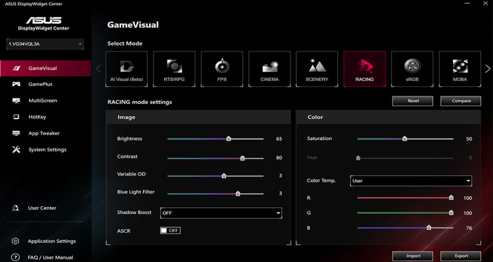Click the Reset button

point(412,101)
